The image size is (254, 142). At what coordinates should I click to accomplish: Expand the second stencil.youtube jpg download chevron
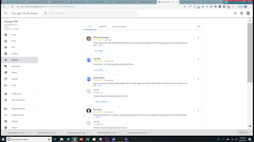tap(88, 133)
